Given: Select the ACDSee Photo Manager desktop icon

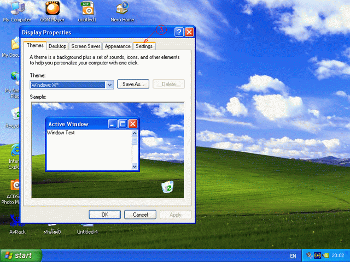Looking at the screenshot, I should tap(11, 192).
